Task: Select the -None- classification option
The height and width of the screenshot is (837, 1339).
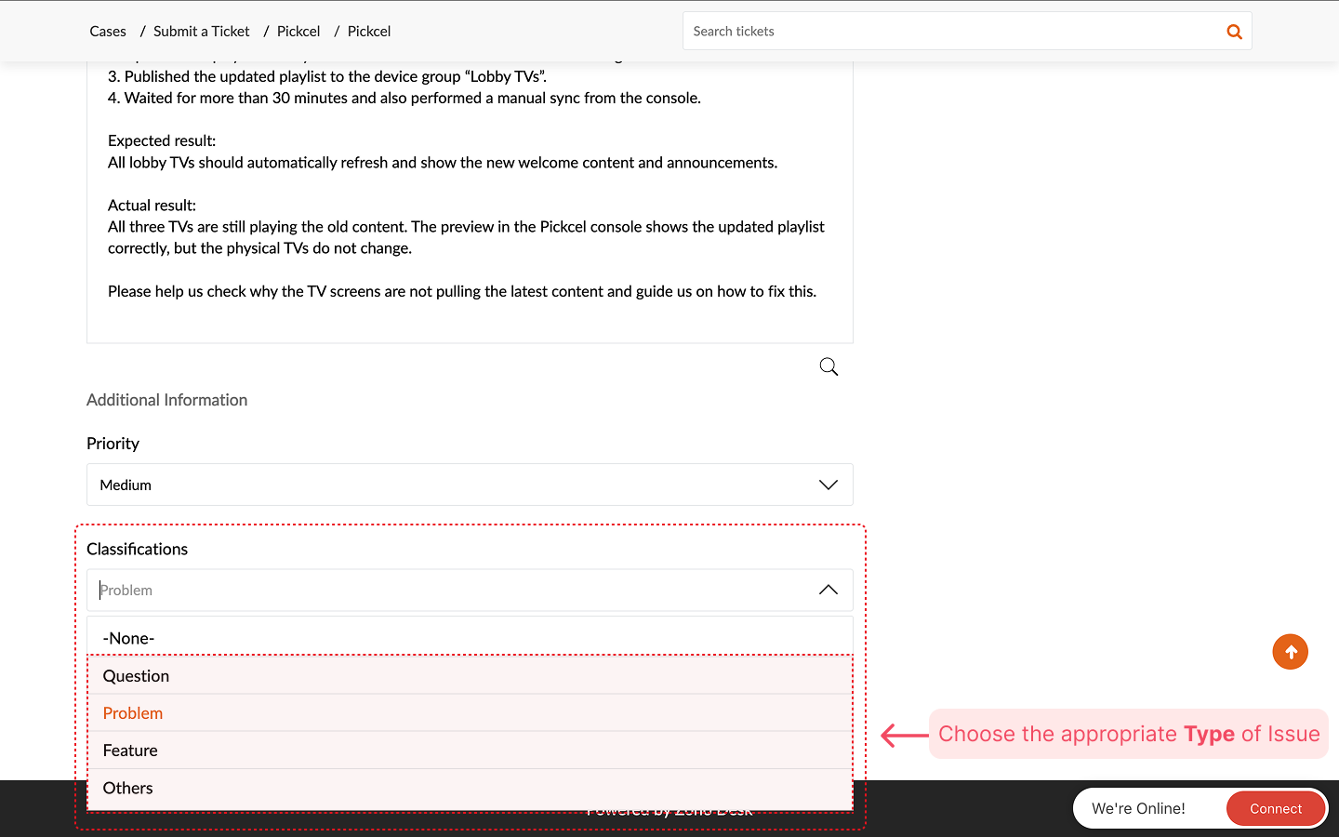Action: click(x=128, y=638)
